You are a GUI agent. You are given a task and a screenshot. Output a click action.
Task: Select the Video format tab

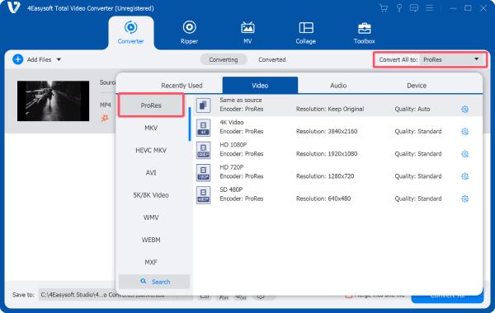click(x=260, y=86)
